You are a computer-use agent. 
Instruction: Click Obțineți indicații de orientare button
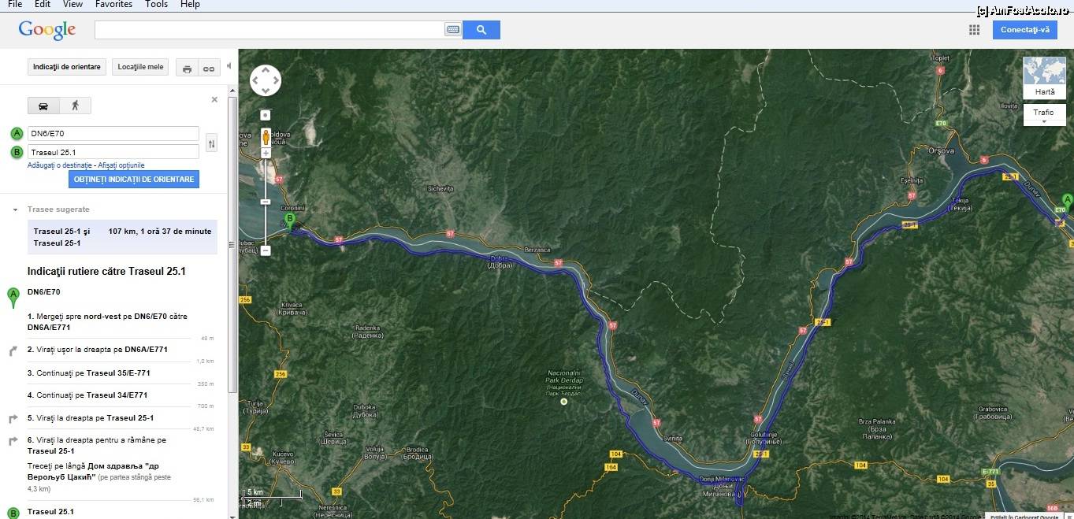[x=134, y=180]
